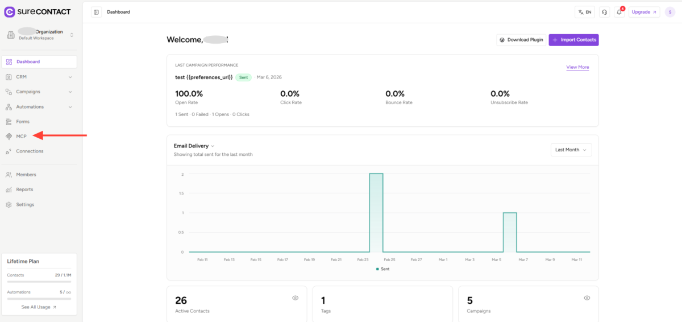Open MCP from the sidebar
This screenshot has width=682, height=322.
click(x=21, y=136)
